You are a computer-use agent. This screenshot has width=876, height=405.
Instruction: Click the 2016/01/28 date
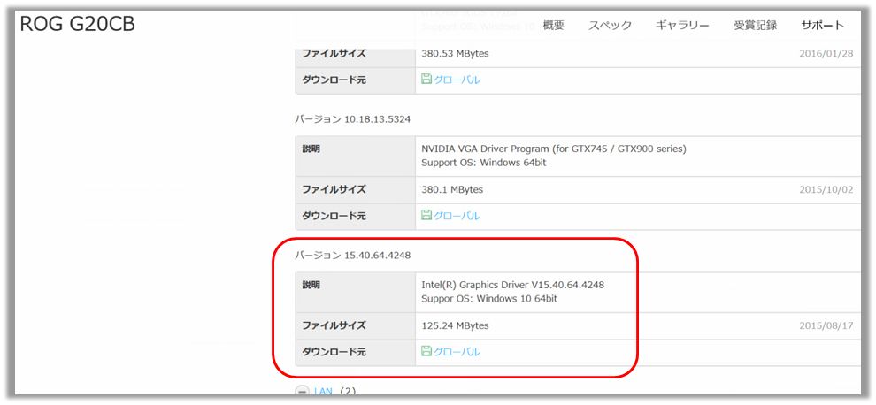pos(826,54)
